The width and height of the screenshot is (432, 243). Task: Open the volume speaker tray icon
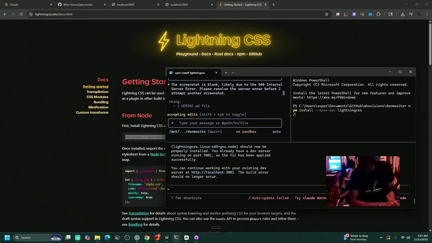coord(408,238)
